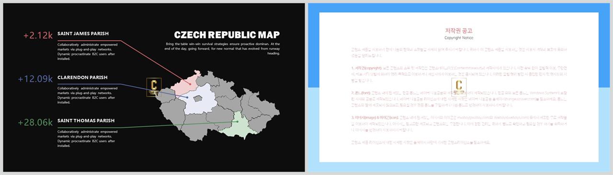The image size is (613, 175).
Task: Click the paragraph numbered 3 about images and icons
Action: [x=459, y=124]
